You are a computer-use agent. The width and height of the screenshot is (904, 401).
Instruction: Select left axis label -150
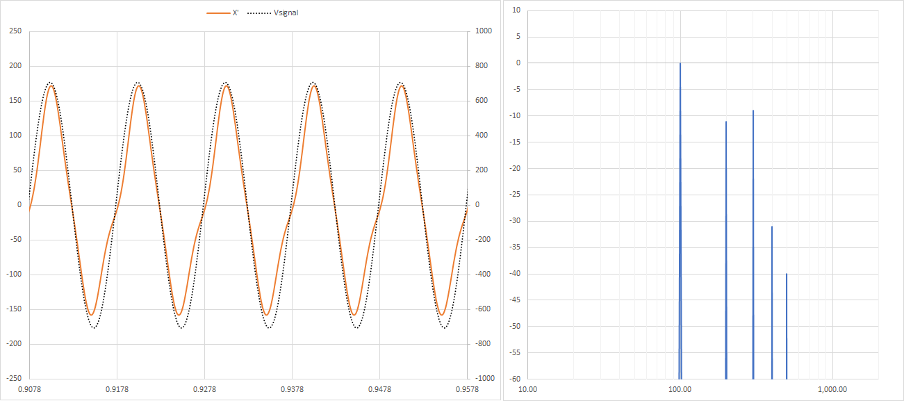point(14,309)
